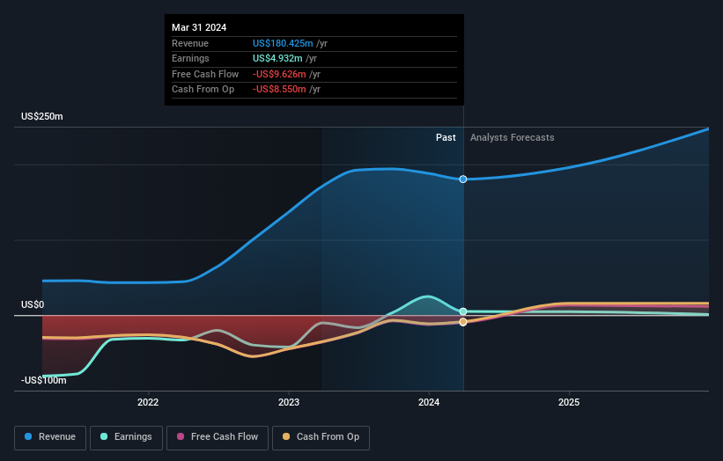Image resolution: width=723 pixels, height=461 pixels.
Task: Click the Cash From Op data point marker
Action: pyautogui.click(x=463, y=322)
